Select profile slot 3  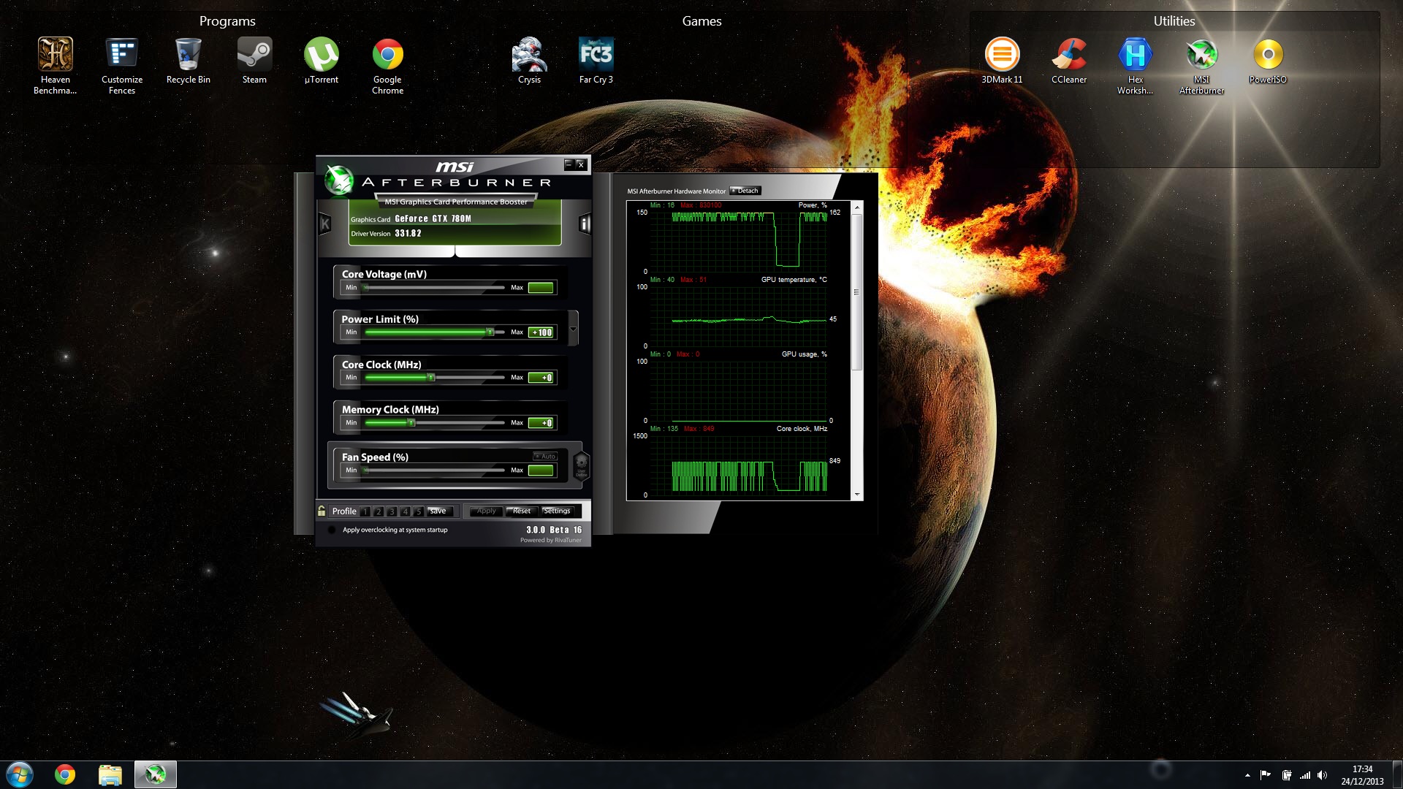coord(392,511)
